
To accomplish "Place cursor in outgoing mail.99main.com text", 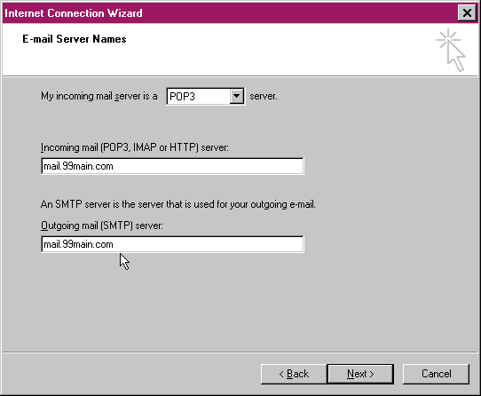I will point(78,244).
